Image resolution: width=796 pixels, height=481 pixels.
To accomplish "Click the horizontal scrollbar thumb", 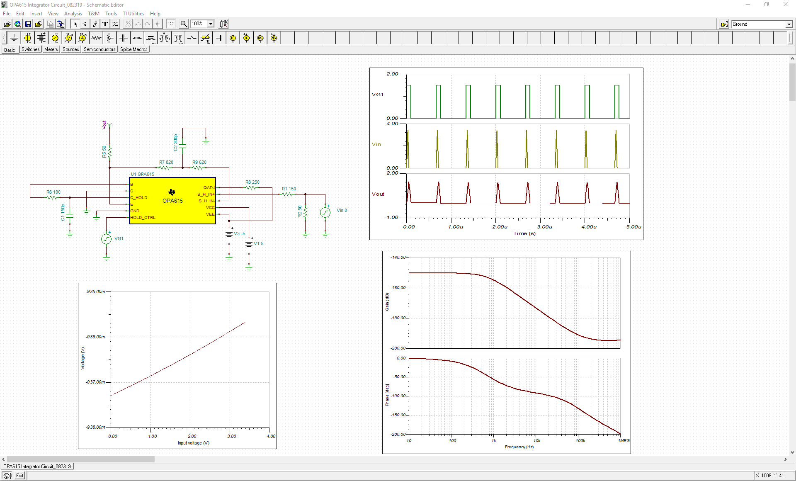I will (81, 459).
